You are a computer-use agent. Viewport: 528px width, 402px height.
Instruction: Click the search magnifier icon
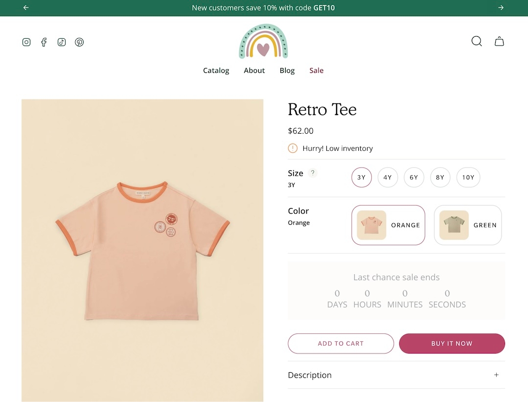coord(477,42)
